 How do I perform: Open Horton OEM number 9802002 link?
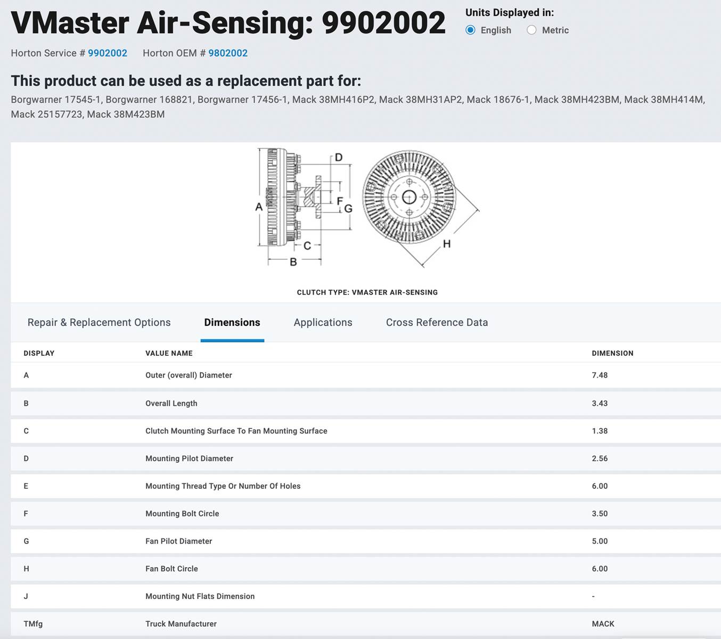227,53
